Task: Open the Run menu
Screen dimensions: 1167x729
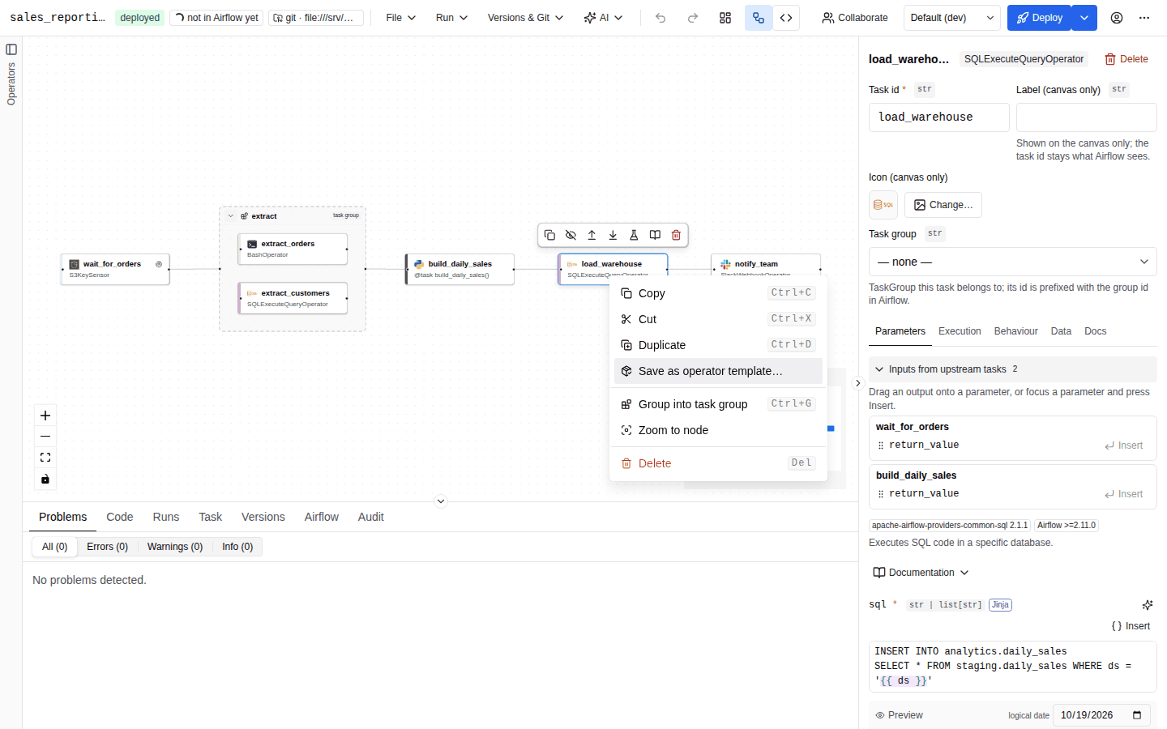Action: click(x=451, y=18)
